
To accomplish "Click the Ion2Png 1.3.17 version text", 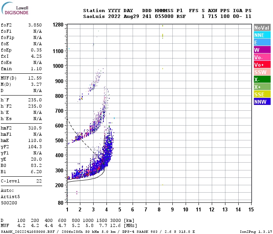I will point(256,232).
